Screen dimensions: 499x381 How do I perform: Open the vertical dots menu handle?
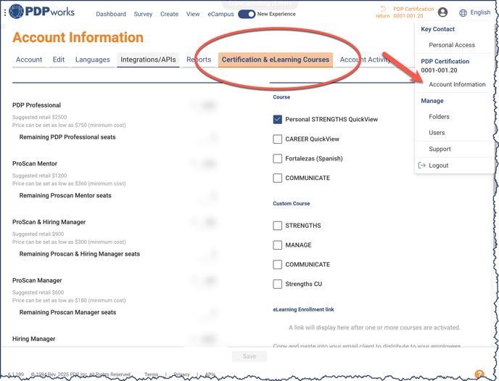tap(5, 13)
